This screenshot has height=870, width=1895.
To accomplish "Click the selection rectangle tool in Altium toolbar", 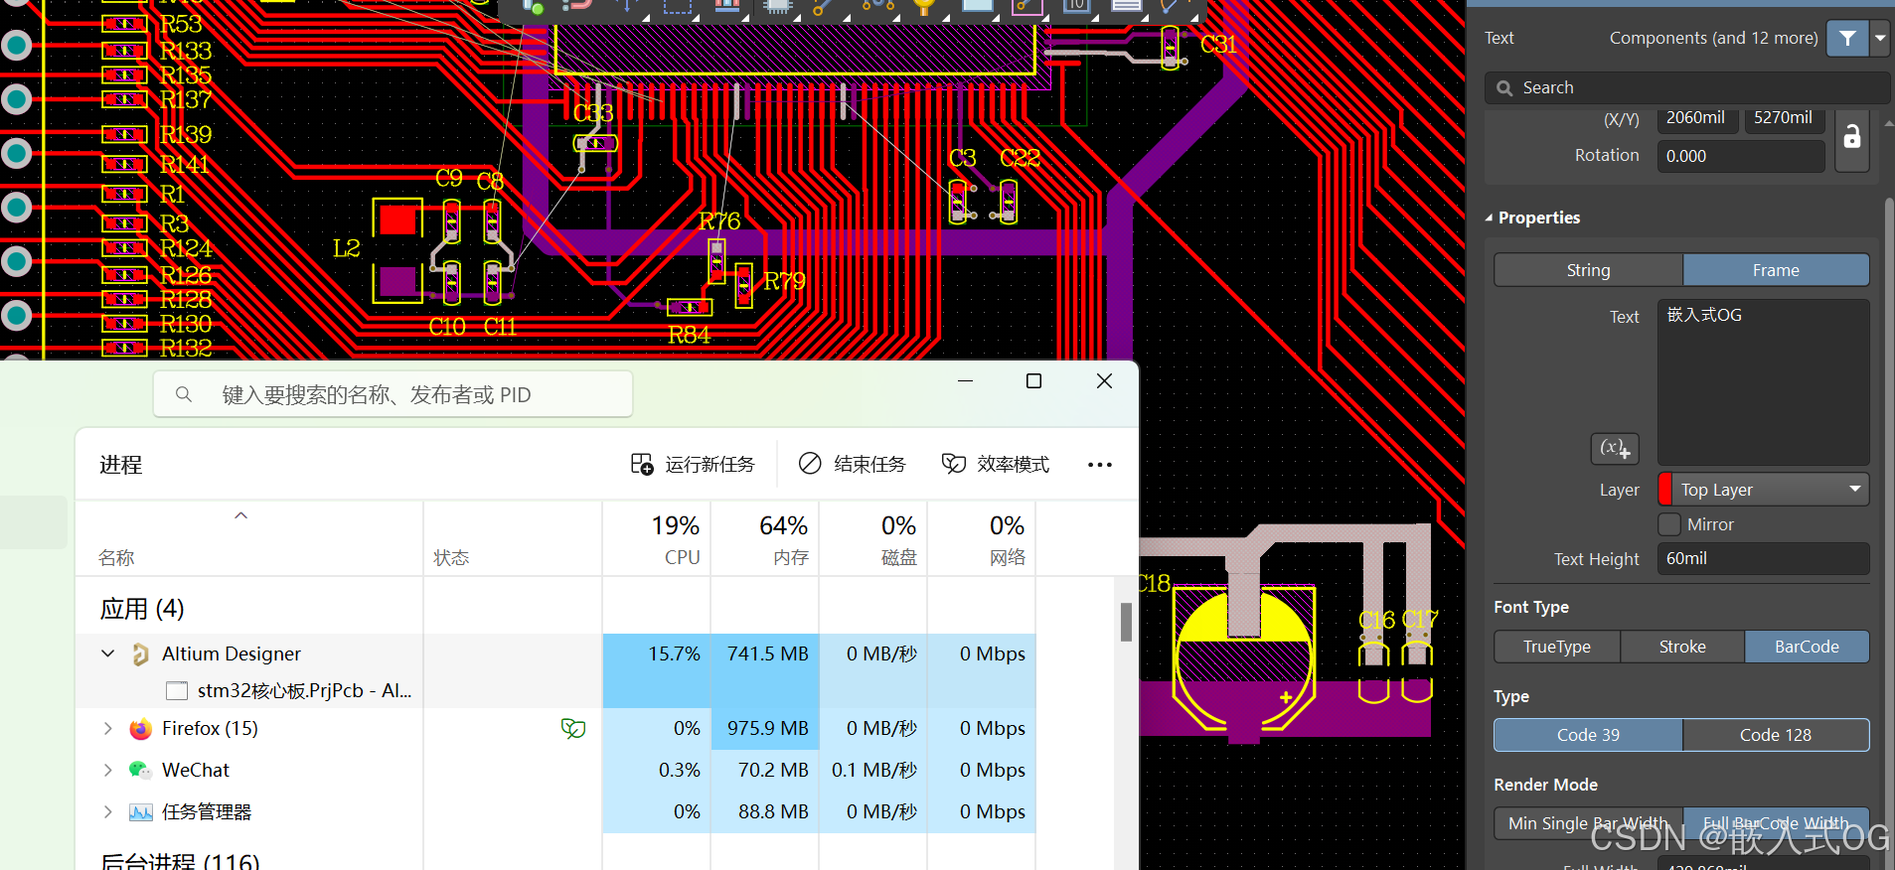I will pos(678,8).
